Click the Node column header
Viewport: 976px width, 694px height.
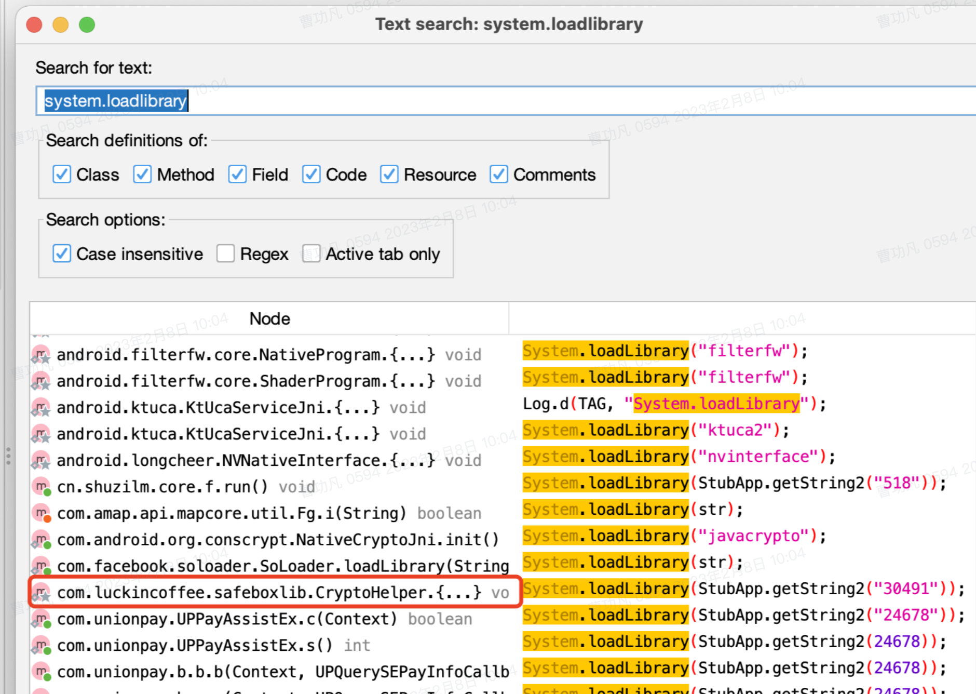coord(269,318)
